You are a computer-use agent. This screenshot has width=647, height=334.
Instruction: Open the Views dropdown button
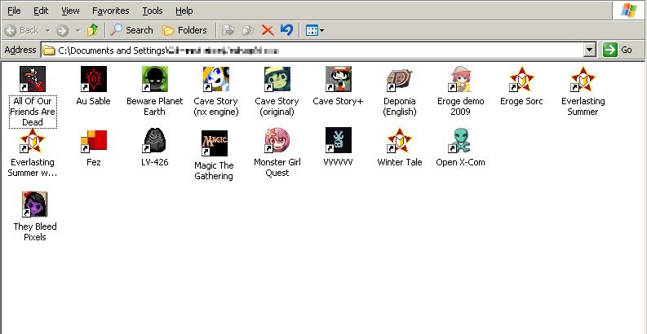click(x=315, y=30)
